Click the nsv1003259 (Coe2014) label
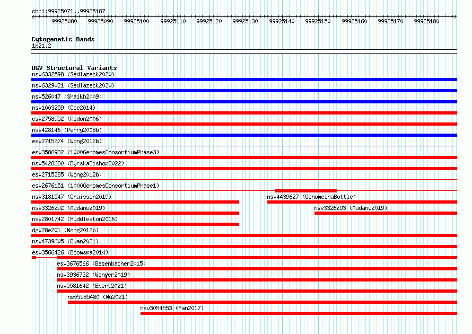This screenshot has height=334, width=472. (64, 108)
